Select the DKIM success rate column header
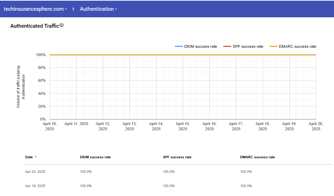The width and height of the screenshot is (334, 196). (x=95, y=157)
